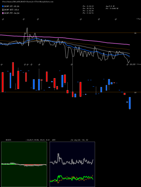Click the last blue candlestick at far right

click(130, 103)
